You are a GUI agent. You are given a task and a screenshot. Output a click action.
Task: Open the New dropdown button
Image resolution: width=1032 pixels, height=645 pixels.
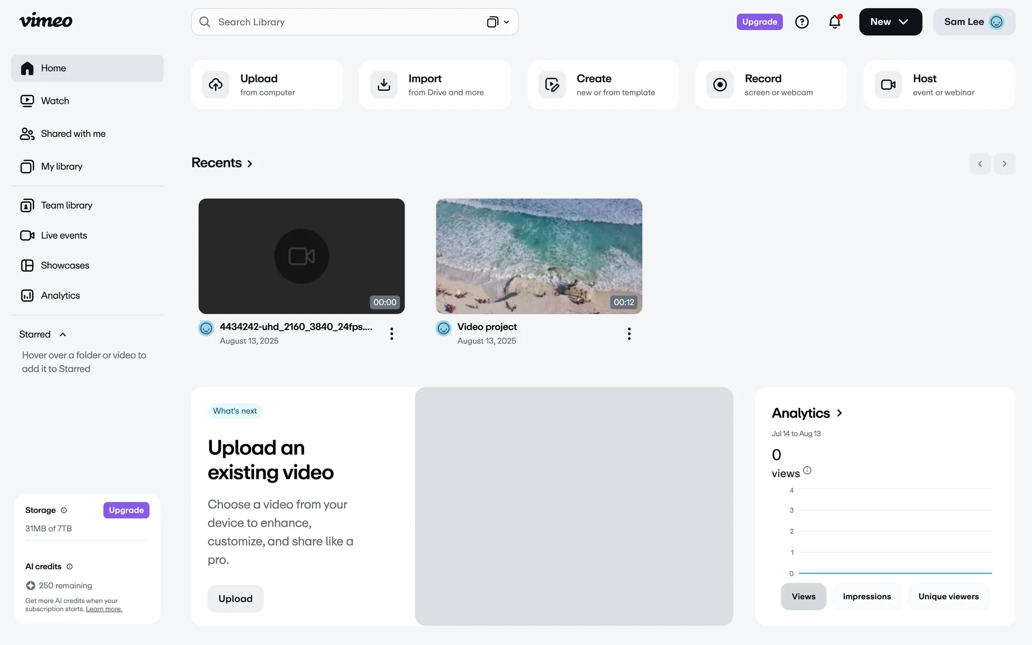[890, 22]
